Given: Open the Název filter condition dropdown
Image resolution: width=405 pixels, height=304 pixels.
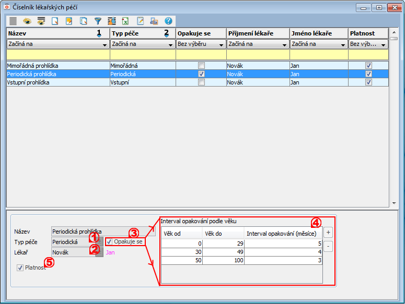Looking at the screenshot, I should pyautogui.click(x=105, y=45).
